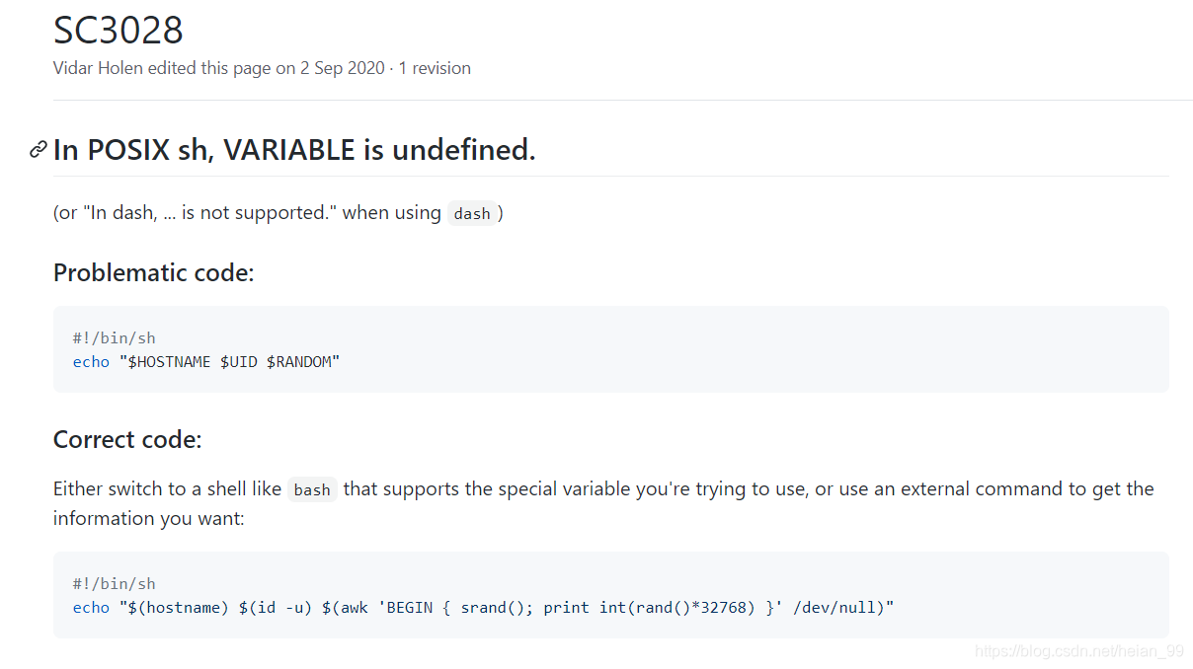Click the blog.csdn.net watermark URL
Screen dimensions: 1193x669
pos(1078,651)
